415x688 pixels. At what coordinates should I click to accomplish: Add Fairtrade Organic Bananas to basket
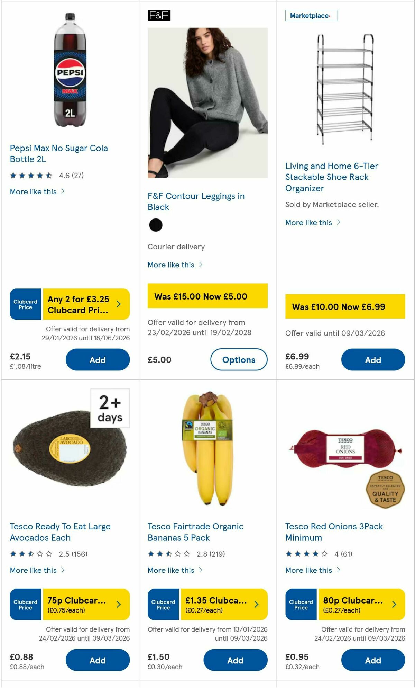[x=235, y=660]
